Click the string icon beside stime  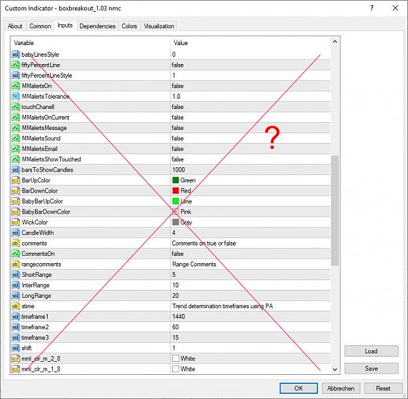pyautogui.click(x=16, y=306)
